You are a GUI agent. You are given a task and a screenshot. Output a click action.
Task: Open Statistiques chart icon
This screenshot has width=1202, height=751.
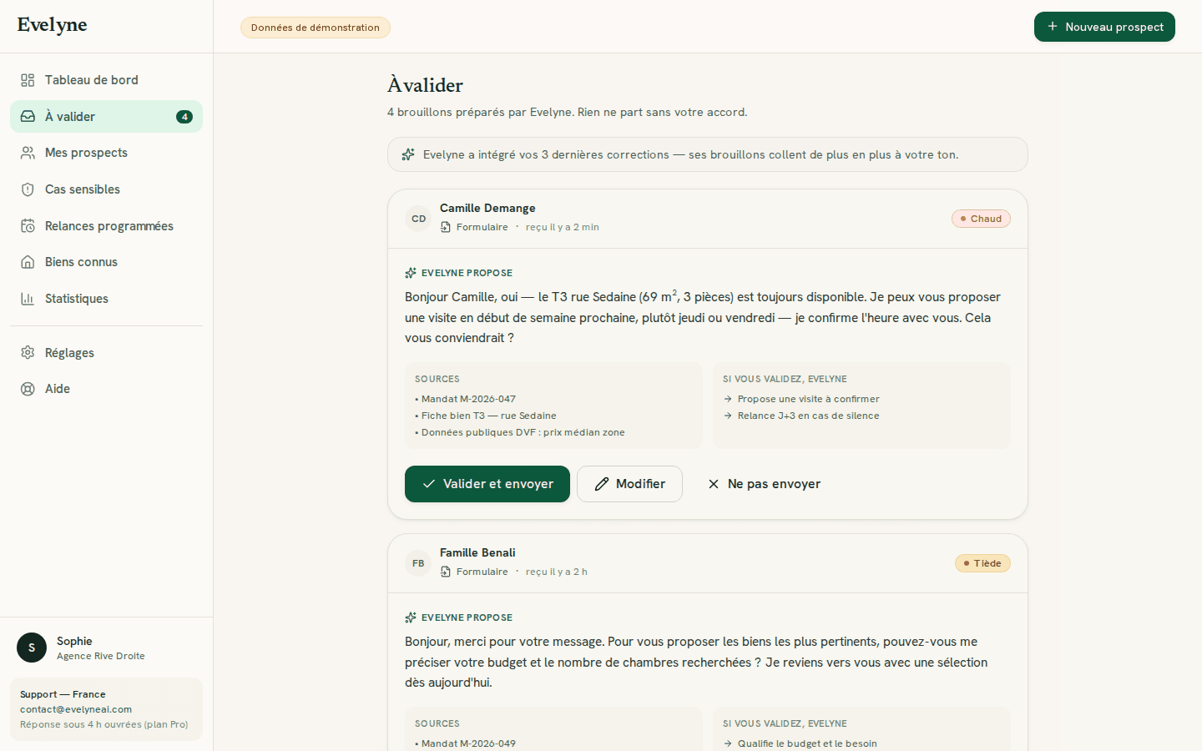pyautogui.click(x=28, y=299)
